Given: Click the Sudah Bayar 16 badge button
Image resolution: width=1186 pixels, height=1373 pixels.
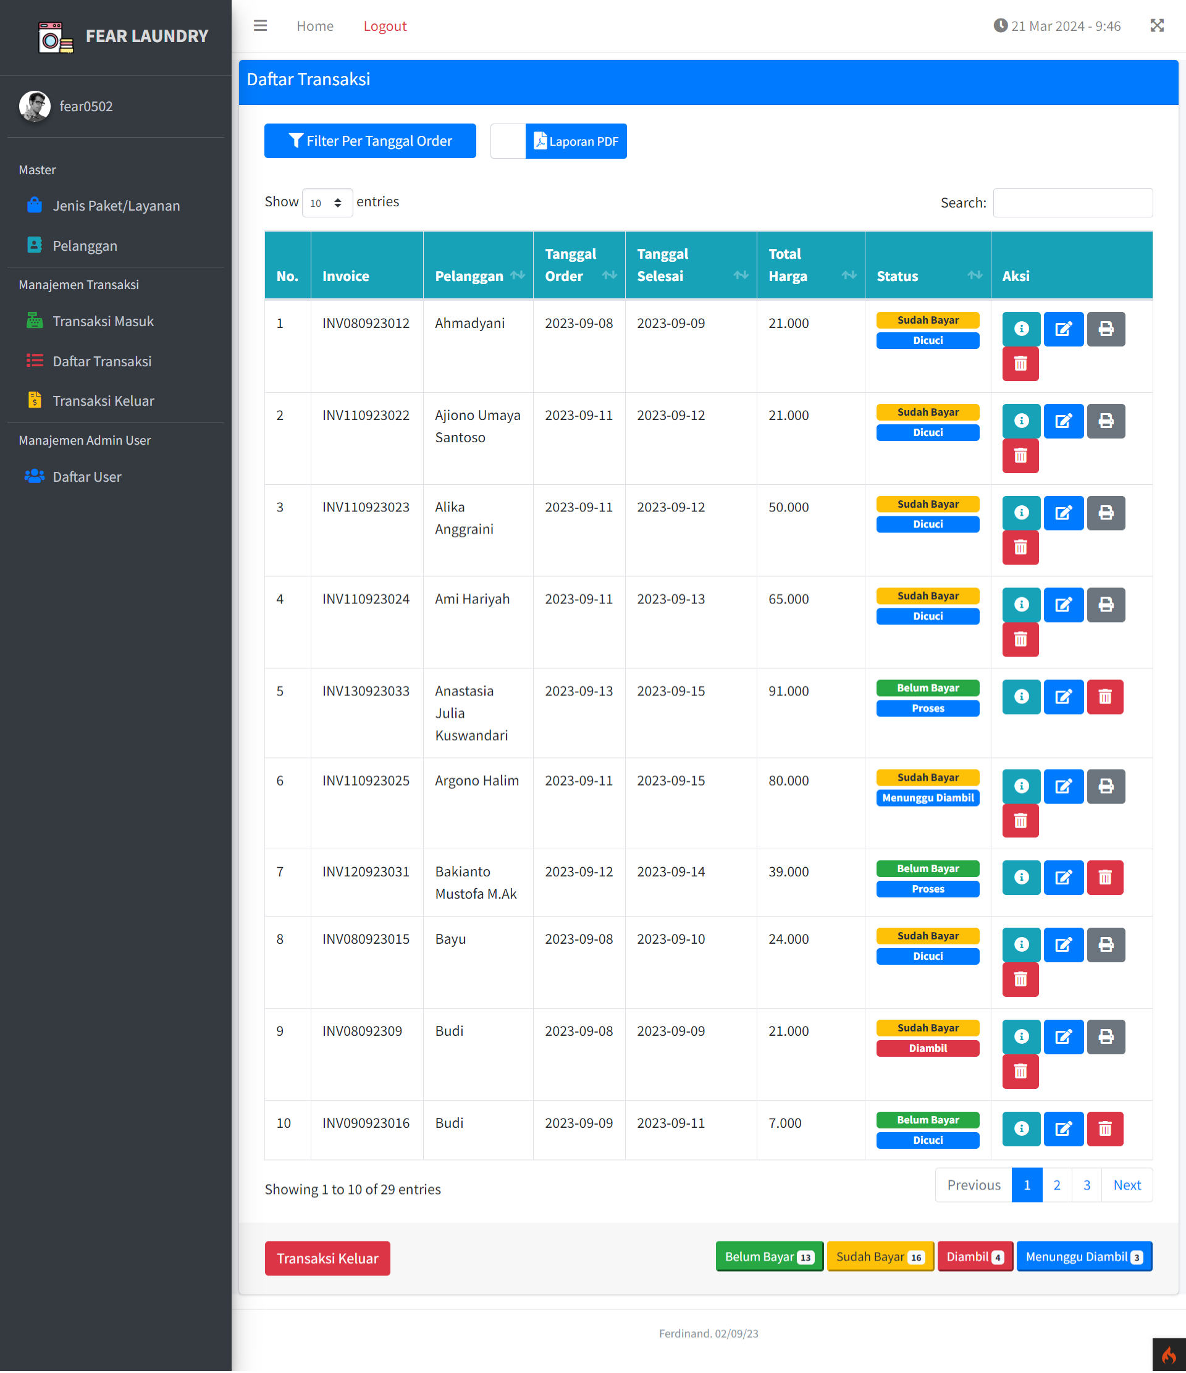Looking at the screenshot, I should coord(880,1256).
